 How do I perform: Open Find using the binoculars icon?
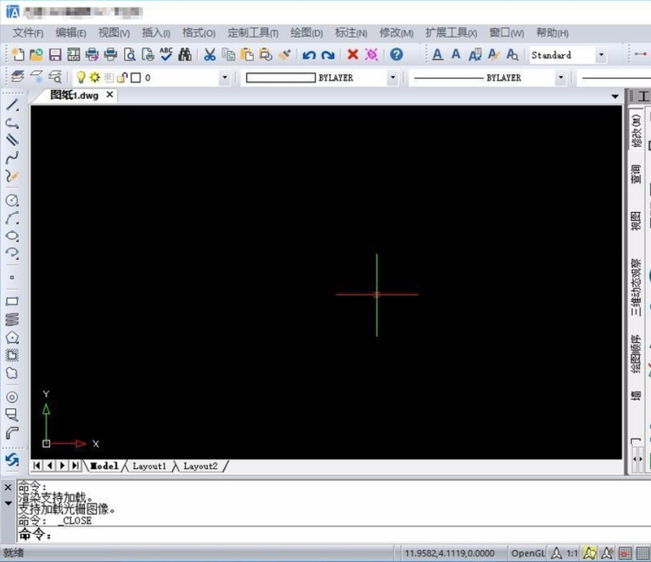click(x=185, y=54)
